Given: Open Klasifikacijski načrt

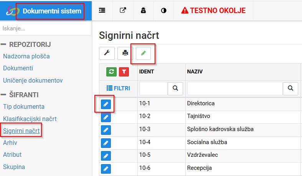Looking at the screenshot, I should (30, 119).
